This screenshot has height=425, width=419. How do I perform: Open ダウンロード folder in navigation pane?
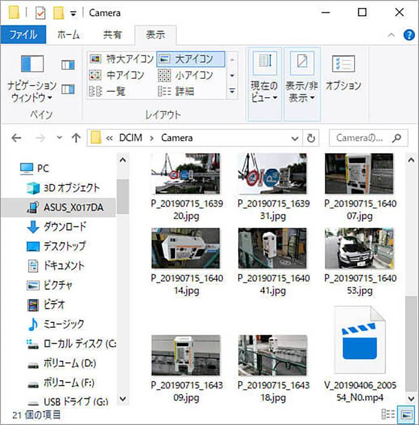tap(56, 227)
